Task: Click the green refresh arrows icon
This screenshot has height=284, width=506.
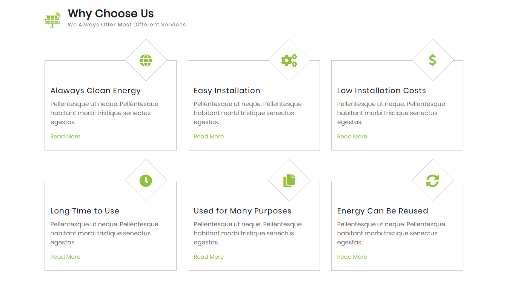Action: coord(432,181)
